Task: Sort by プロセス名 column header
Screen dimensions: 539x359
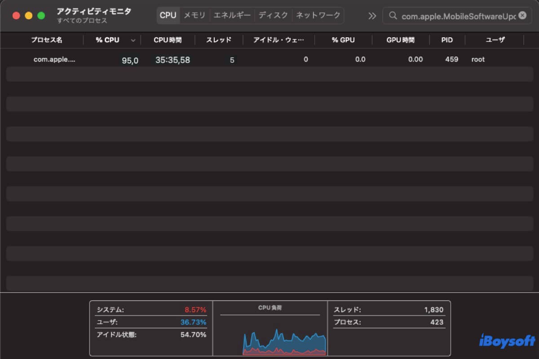Action: tap(46, 40)
